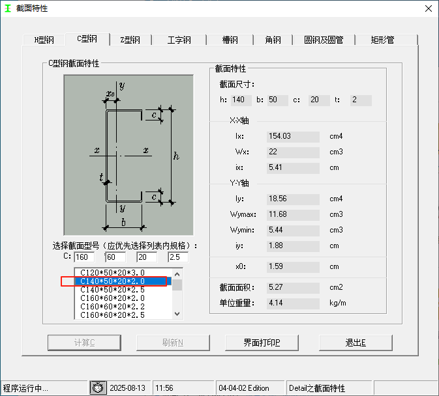Select C120*50*20*3.0 in the list

[123, 272]
